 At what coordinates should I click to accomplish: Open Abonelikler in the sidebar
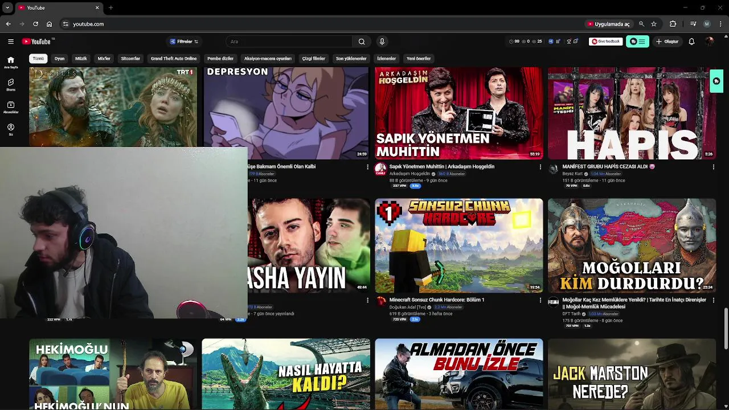(11, 108)
